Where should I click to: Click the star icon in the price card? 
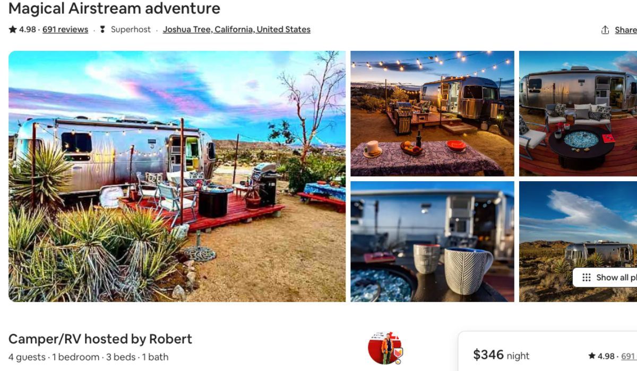click(x=592, y=356)
